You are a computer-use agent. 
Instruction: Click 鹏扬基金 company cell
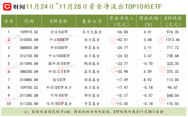[92, 63]
